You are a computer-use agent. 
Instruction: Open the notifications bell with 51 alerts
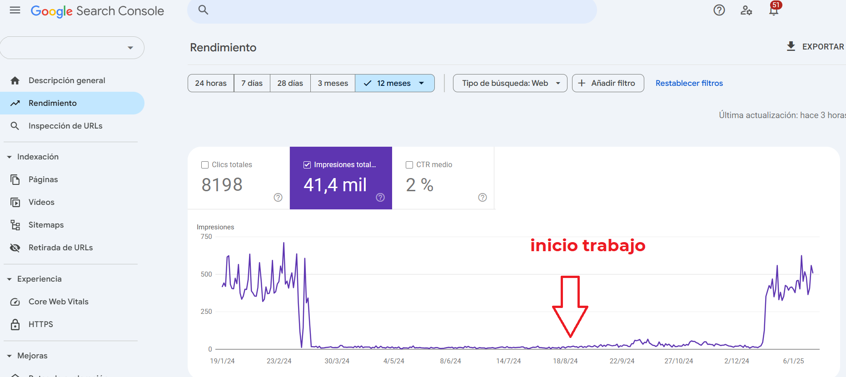point(774,9)
